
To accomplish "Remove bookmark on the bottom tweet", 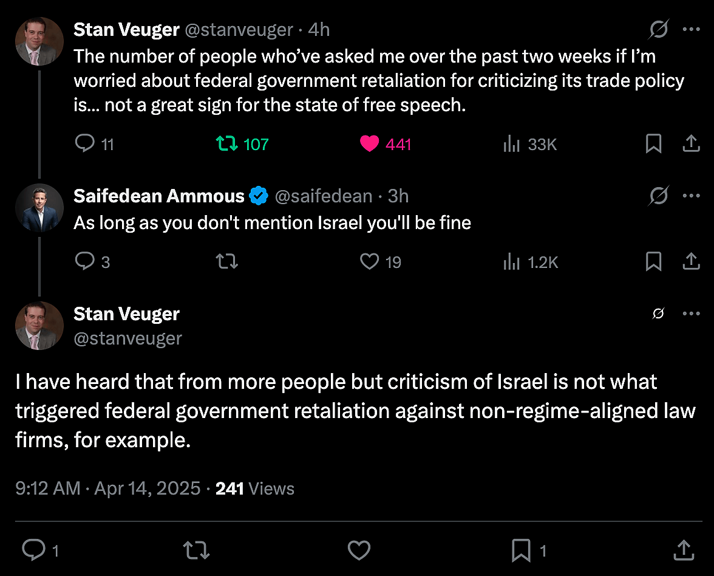I will [x=520, y=550].
